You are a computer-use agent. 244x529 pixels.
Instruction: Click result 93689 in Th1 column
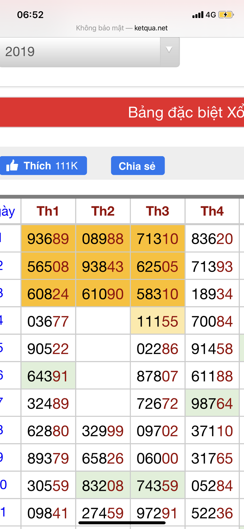coord(48,239)
